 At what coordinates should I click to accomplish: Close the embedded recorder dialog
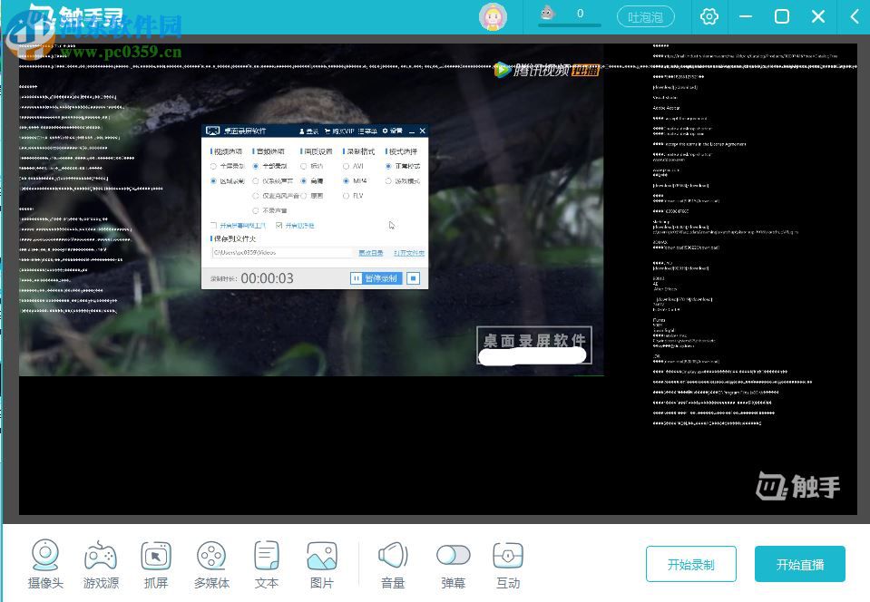pos(422,131)
